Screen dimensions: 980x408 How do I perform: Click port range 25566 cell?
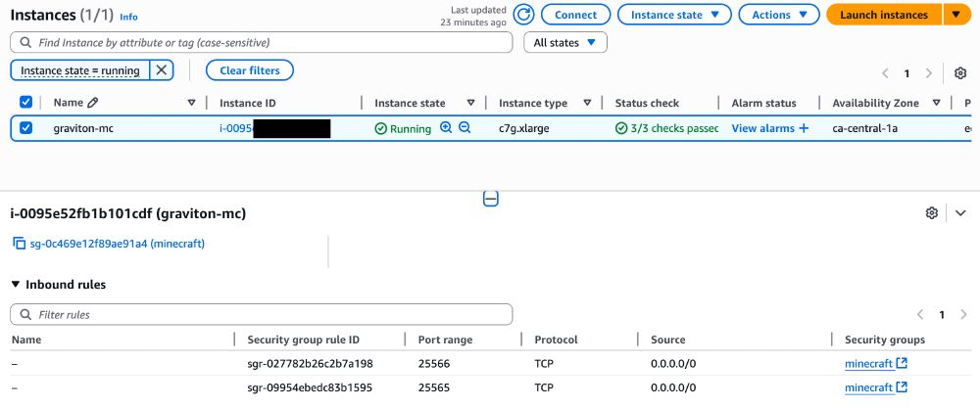434,363
